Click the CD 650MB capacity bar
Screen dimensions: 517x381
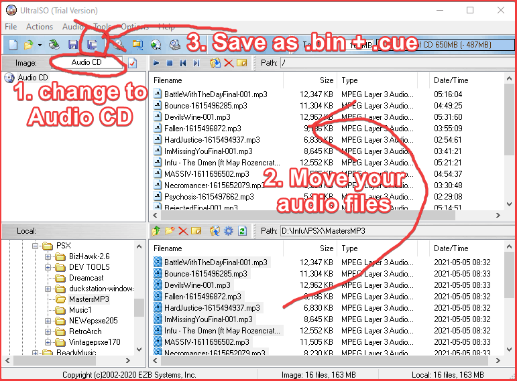[x=445, y=45]
